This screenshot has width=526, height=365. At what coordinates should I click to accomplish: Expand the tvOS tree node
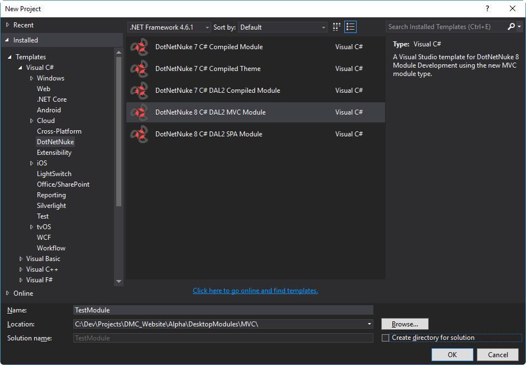tap(31, 227)
